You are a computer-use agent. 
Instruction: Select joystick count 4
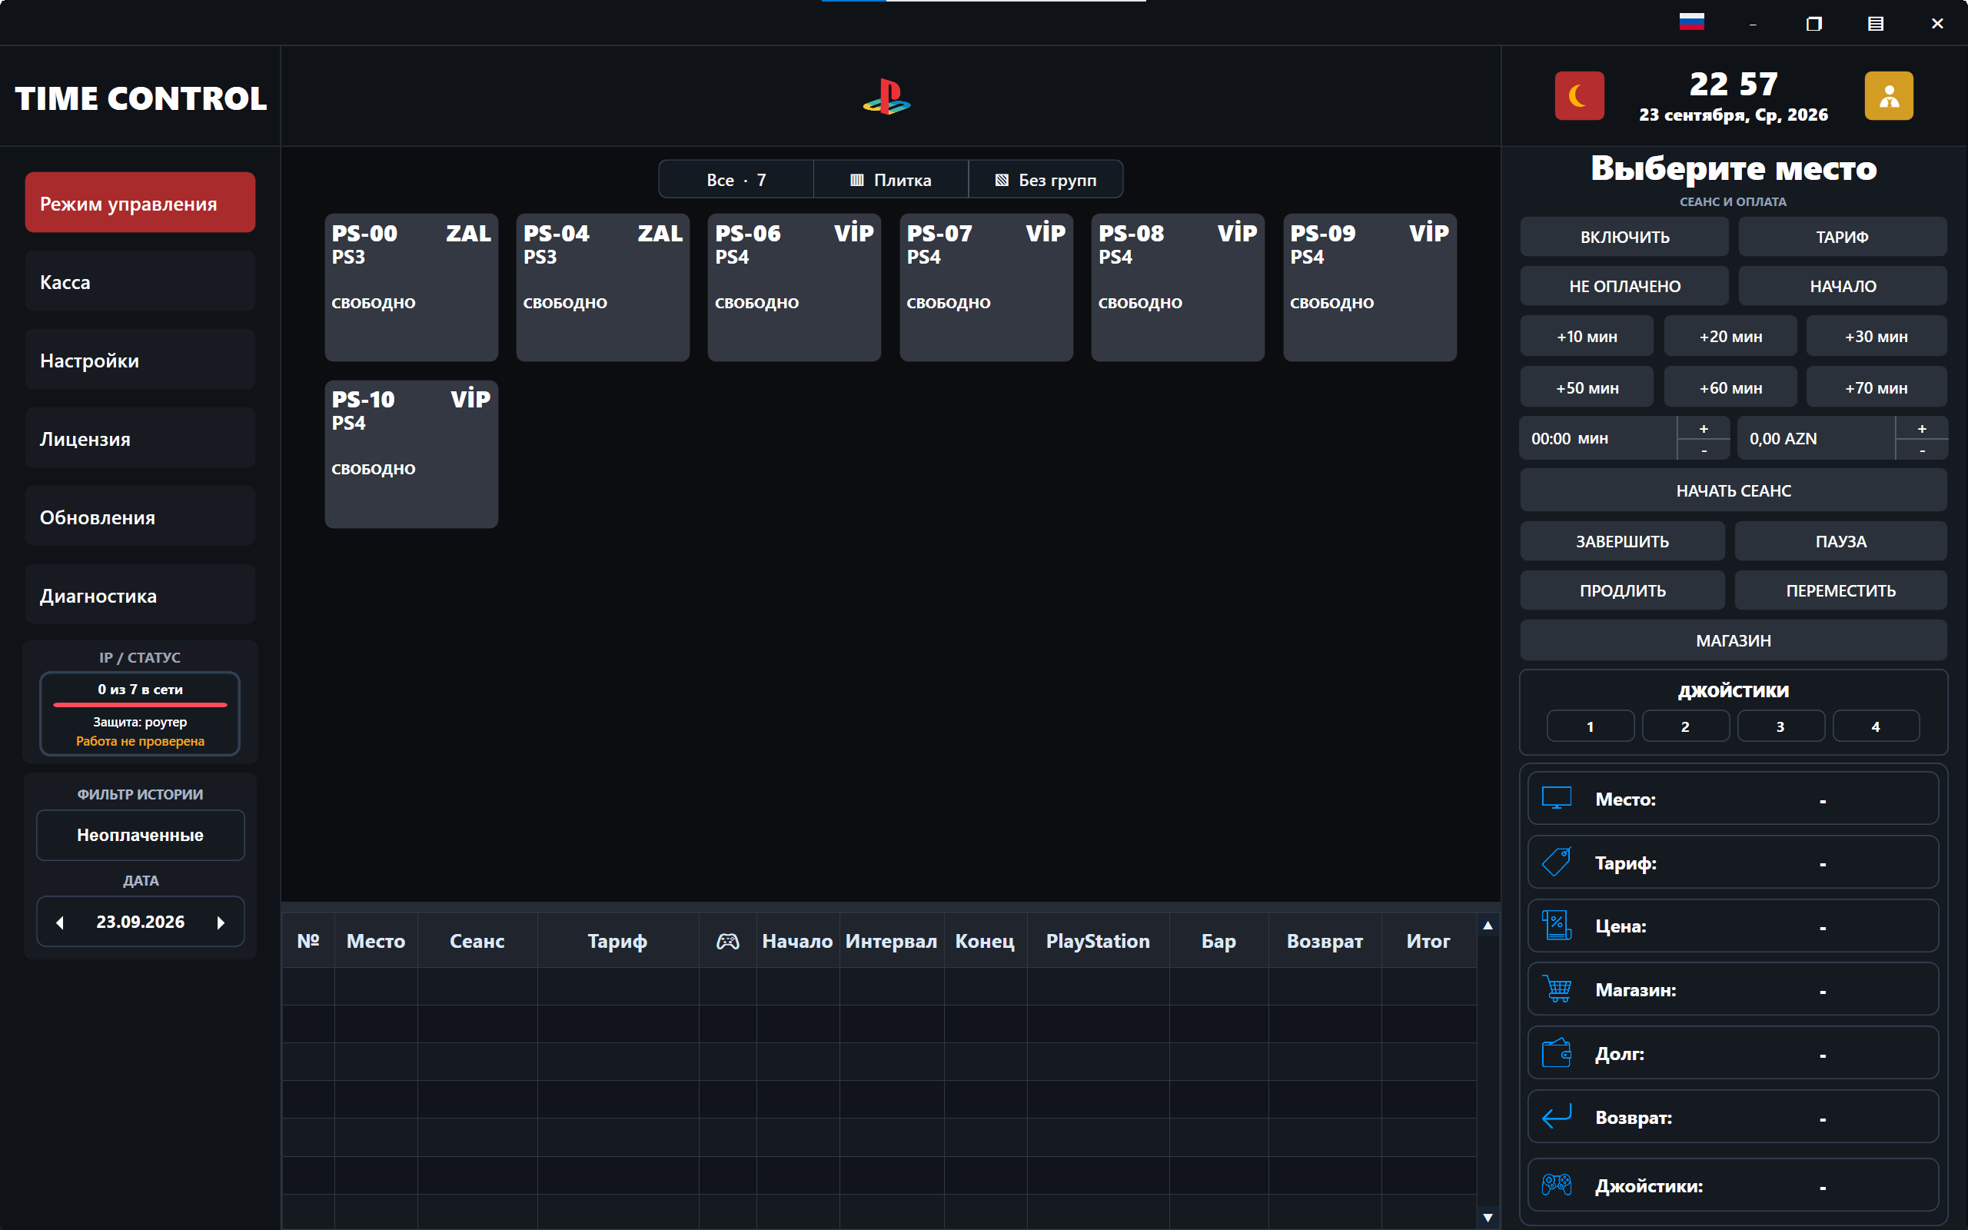tap(1875, 726)
